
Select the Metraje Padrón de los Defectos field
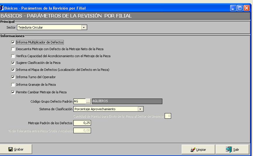coord(82,123)
